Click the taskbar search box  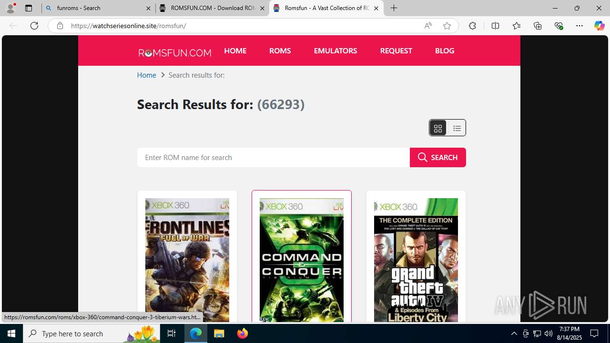click(91, 333)
